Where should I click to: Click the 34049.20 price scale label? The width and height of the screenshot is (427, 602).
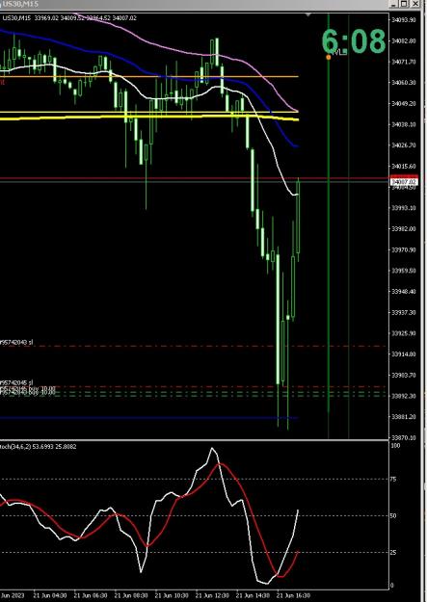coord(403,104)
